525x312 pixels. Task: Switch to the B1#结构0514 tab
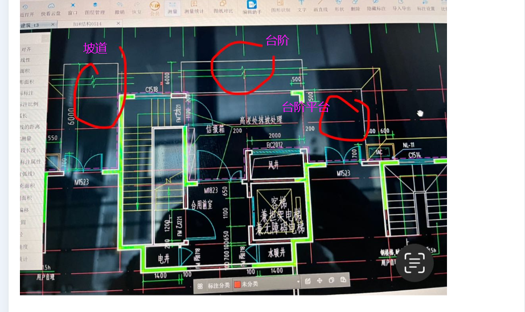[87, 24]
